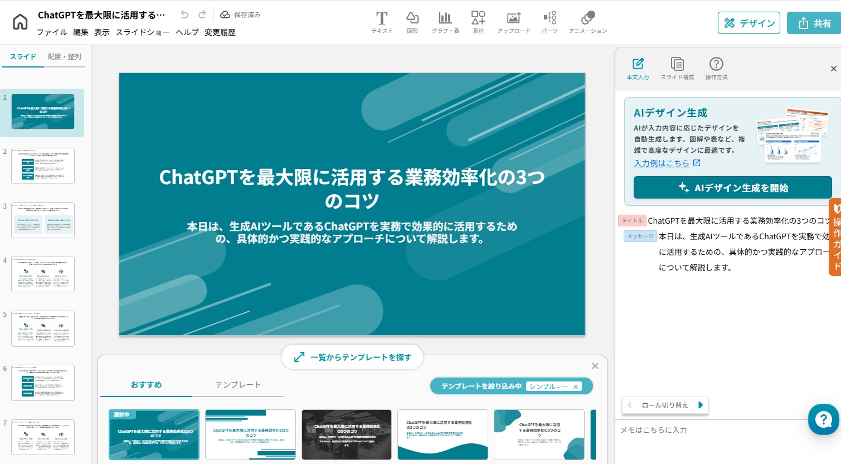Click the ロール切り替え label
The height and width of the screenshot is (464, 841).
pos(665,405)
